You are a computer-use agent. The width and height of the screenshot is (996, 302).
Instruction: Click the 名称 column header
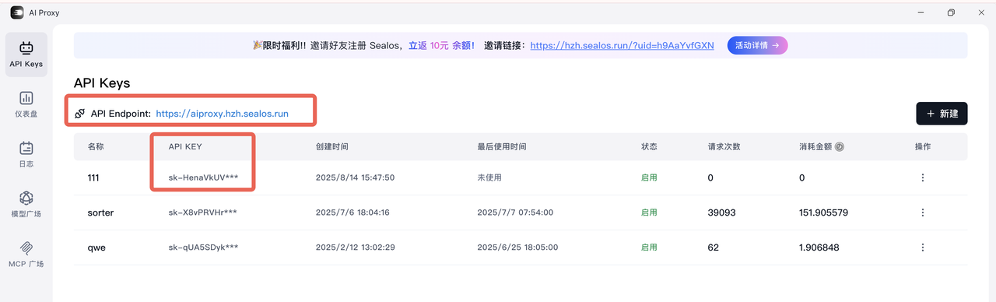(x=96, y=146)
